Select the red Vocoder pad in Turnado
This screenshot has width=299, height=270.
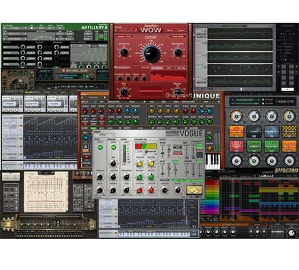click(237, 146)
